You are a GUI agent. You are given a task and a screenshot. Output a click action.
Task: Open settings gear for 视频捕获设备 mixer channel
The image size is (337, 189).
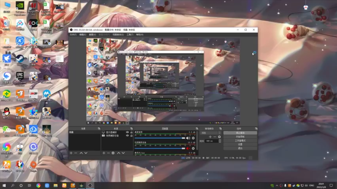[x=193, y=148]
